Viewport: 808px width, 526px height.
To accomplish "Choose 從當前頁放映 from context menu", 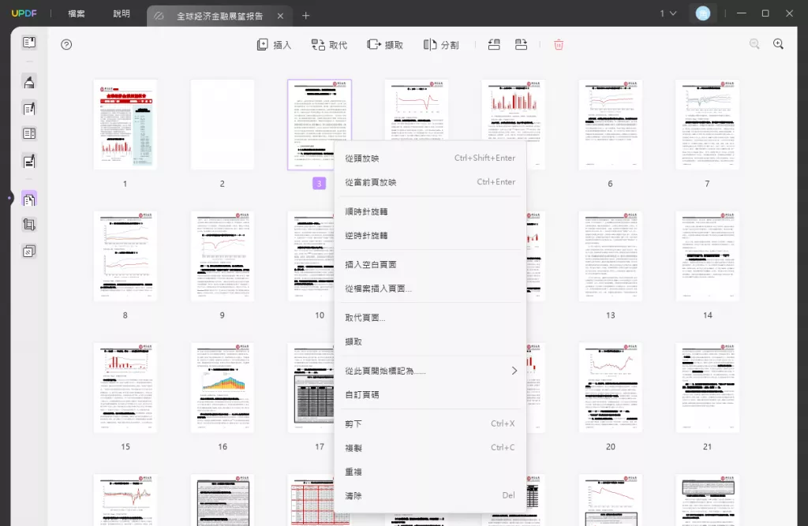I will [430, 182].
